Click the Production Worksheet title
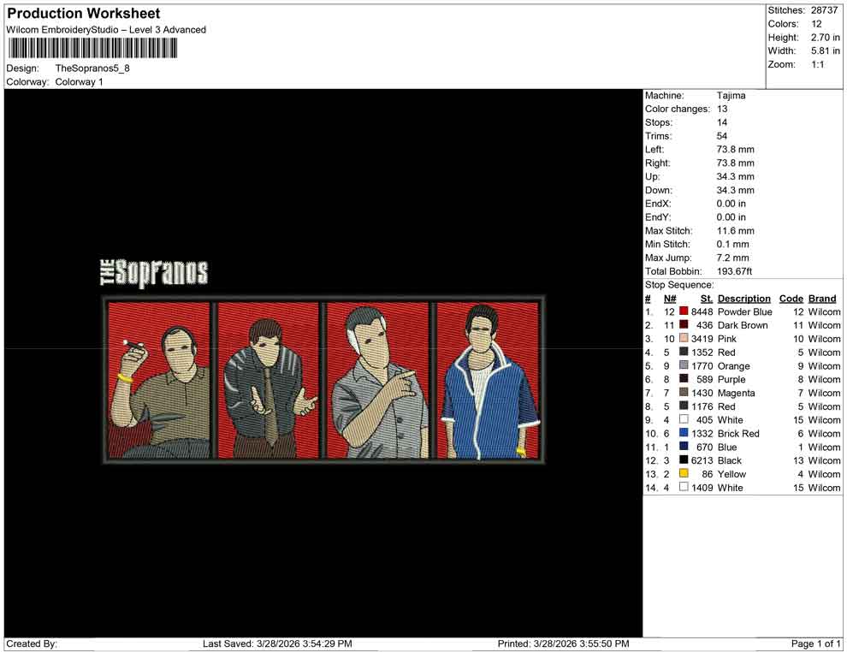This screenshot has width=847, height=652. 84,14
